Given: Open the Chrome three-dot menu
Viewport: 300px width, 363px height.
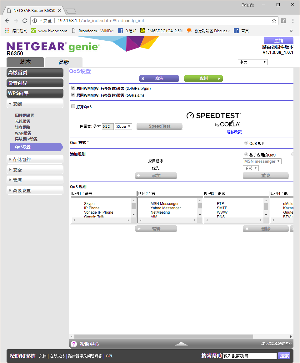Looking at the screenshot, I should point(293,21).
